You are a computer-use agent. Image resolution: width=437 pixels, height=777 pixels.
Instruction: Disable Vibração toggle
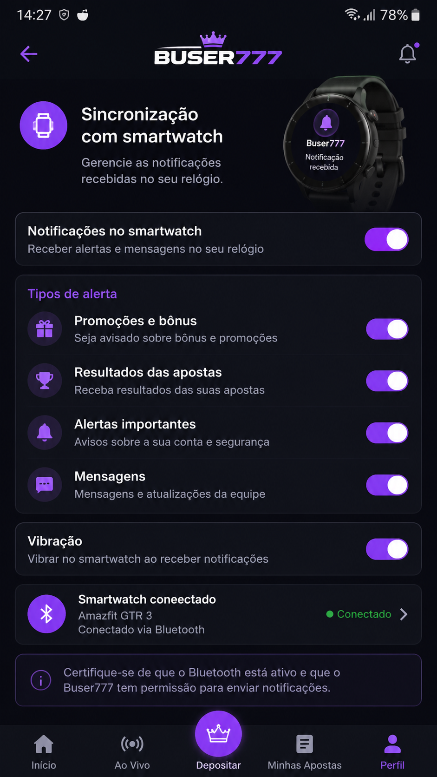click(387, 549)
